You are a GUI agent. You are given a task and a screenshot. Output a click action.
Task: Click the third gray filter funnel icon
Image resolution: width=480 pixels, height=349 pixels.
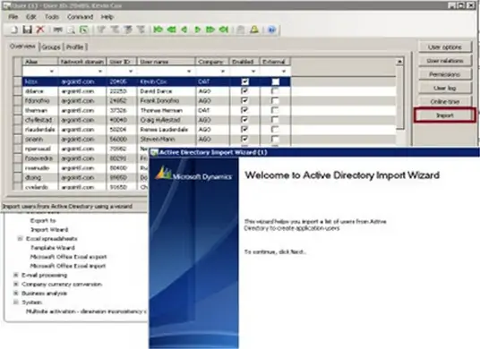click(128, 30)
